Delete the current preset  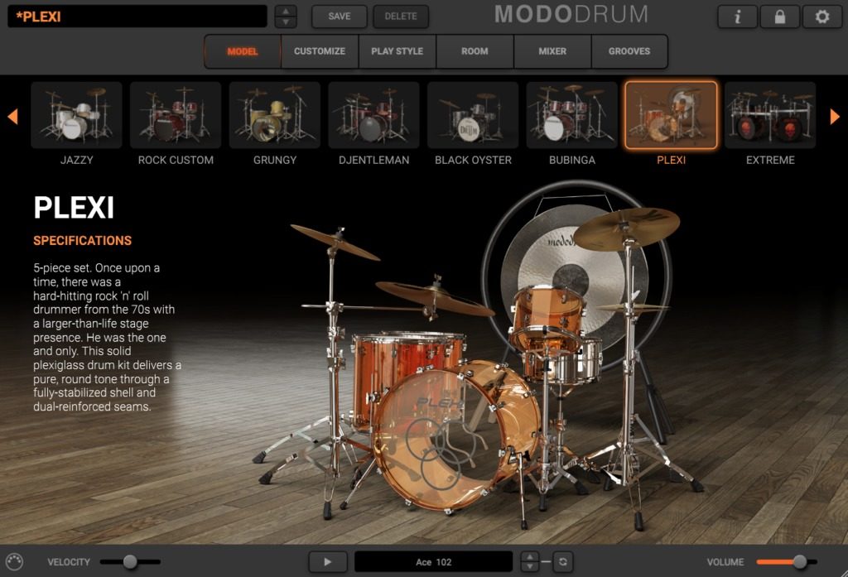point(401,17)
